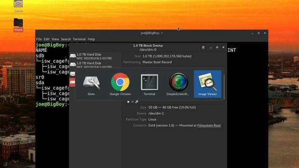Switch to Google Chrome in the switcher
The width and height of the screenshot is (299, 168).
(121, 84)
